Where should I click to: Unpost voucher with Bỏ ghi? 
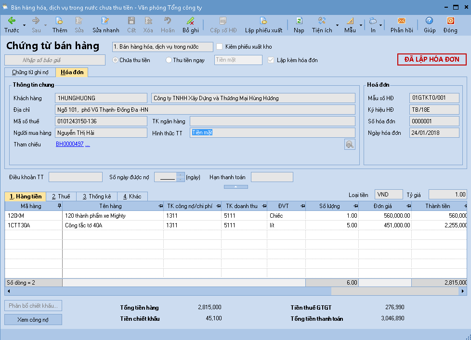[x=190, y=25]
